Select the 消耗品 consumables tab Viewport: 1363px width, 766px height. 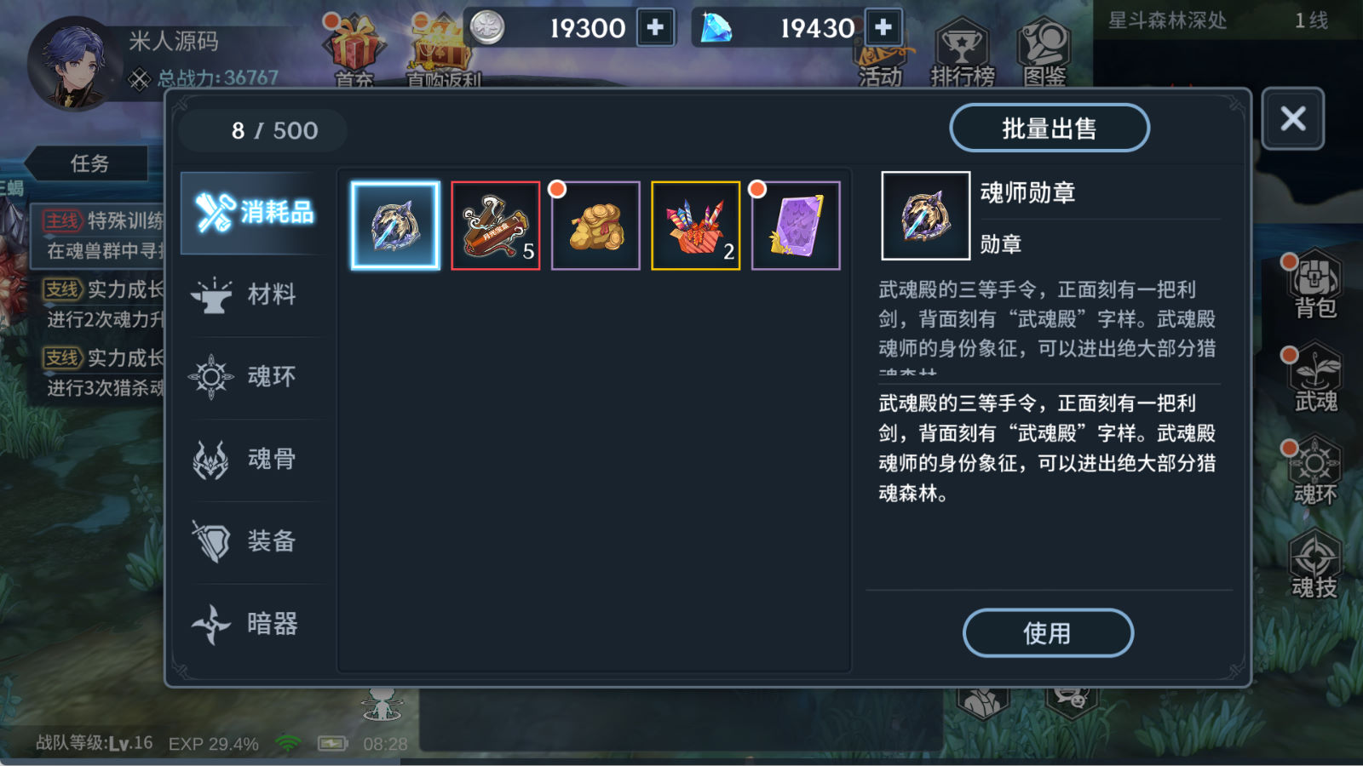click(x=253, y=212)
